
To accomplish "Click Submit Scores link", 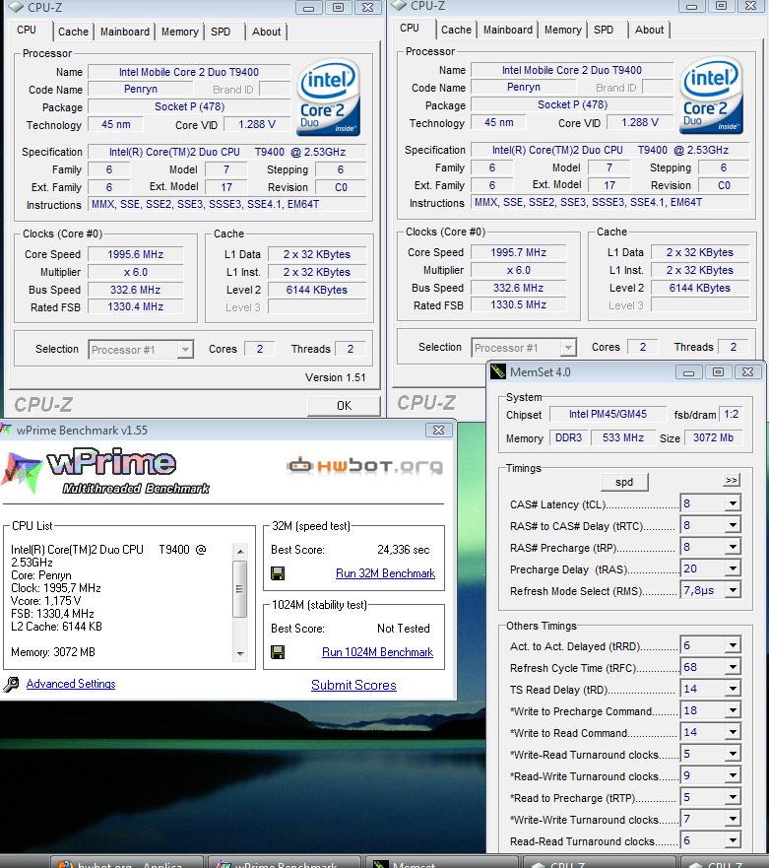I will (x=353, y=686).
